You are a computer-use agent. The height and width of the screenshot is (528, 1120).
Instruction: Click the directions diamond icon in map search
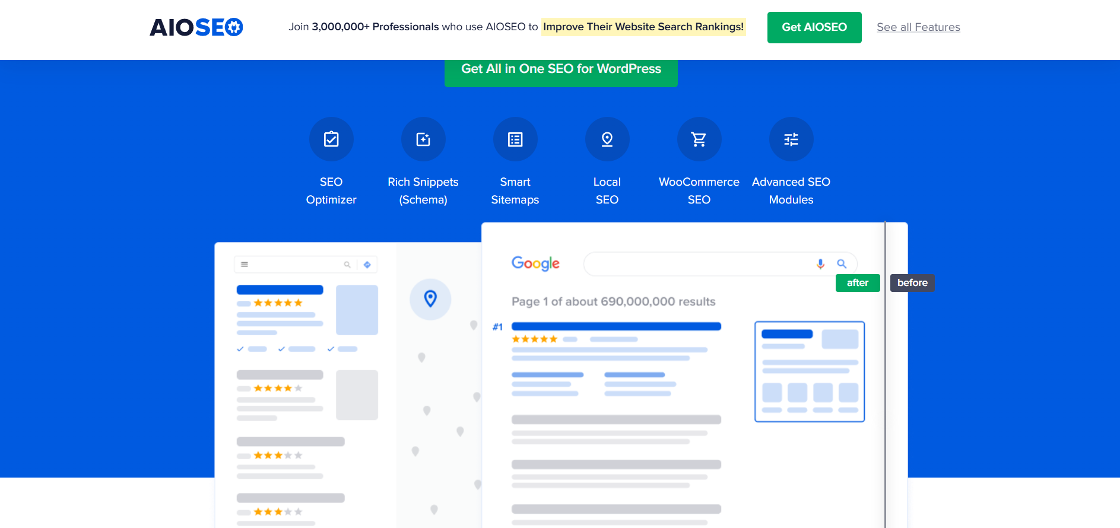(367, 265)
